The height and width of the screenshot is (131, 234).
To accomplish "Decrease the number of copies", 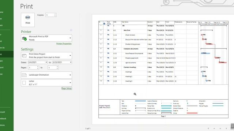I will [x=55, y=16].
